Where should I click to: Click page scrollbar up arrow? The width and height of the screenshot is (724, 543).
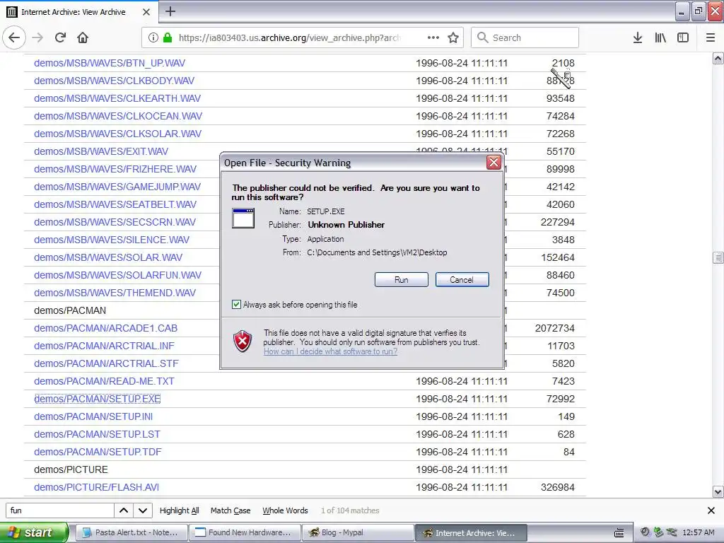(x=718, y=58)
